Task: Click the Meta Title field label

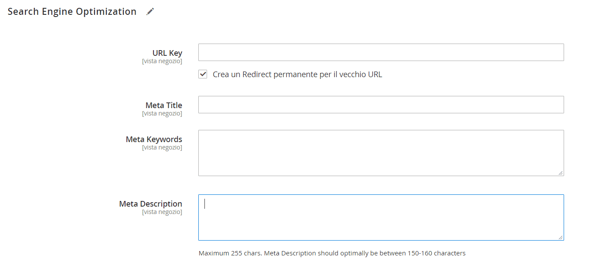Action: point(164,105)
